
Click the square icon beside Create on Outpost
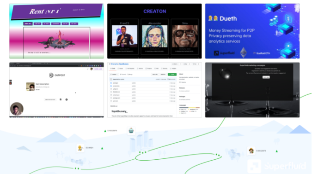coord(61,99)
